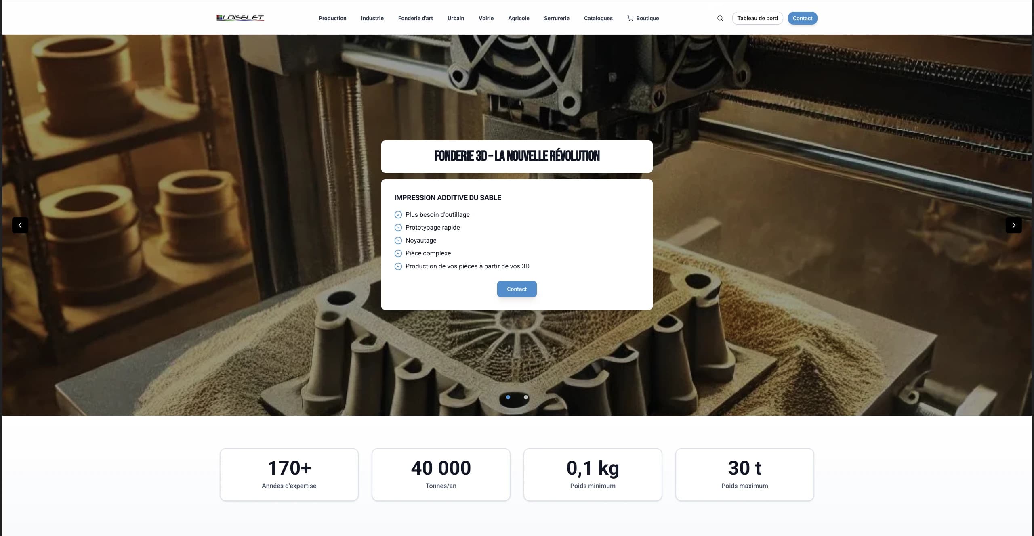Open the Production menu

point(332,18)
